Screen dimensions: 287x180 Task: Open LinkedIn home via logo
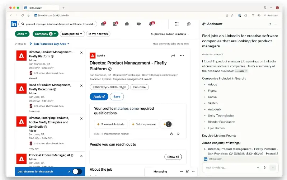point(14,24)
